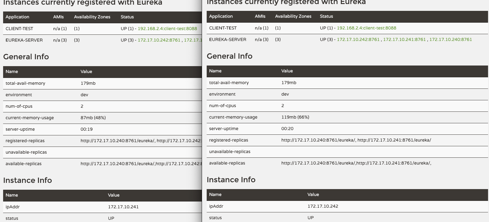
Task: Select the 00:19 server-uptime value
Action: coord(87,129)
